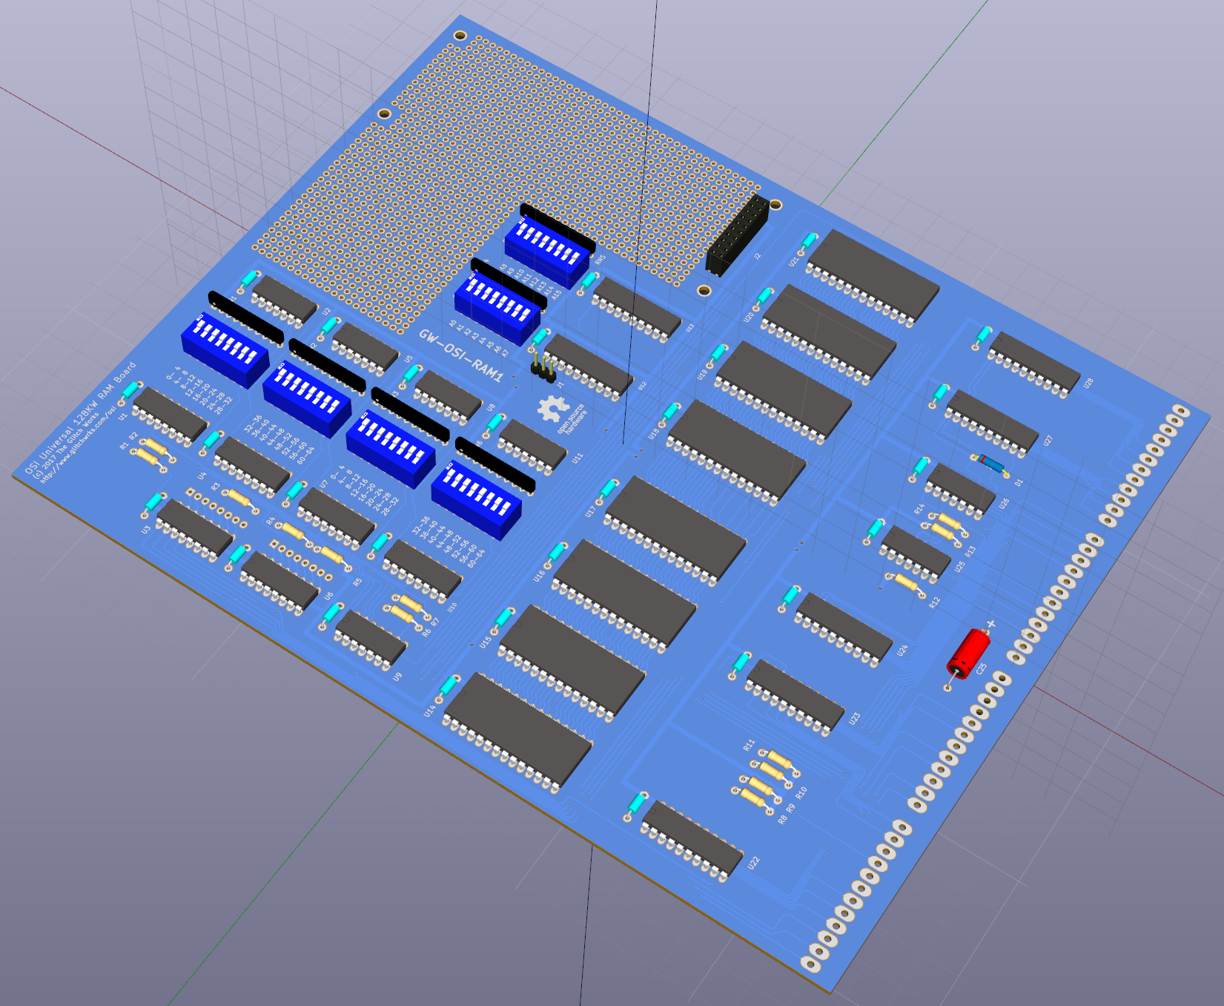Image resolution: width=1224 pixels, height=1006 pixels.
Task: Click the U17 large memory chip
Action: pos(675,528)
